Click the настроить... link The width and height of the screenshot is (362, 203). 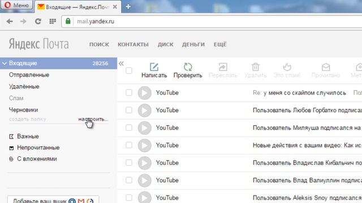click(93, 119)
